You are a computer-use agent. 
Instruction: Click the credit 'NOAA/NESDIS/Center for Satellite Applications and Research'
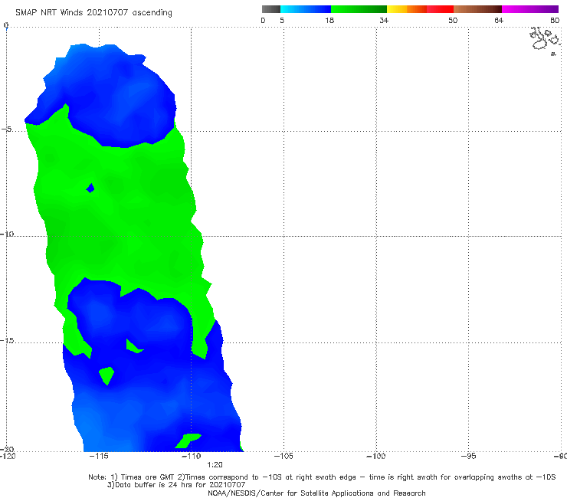click(x=316, y=493)
